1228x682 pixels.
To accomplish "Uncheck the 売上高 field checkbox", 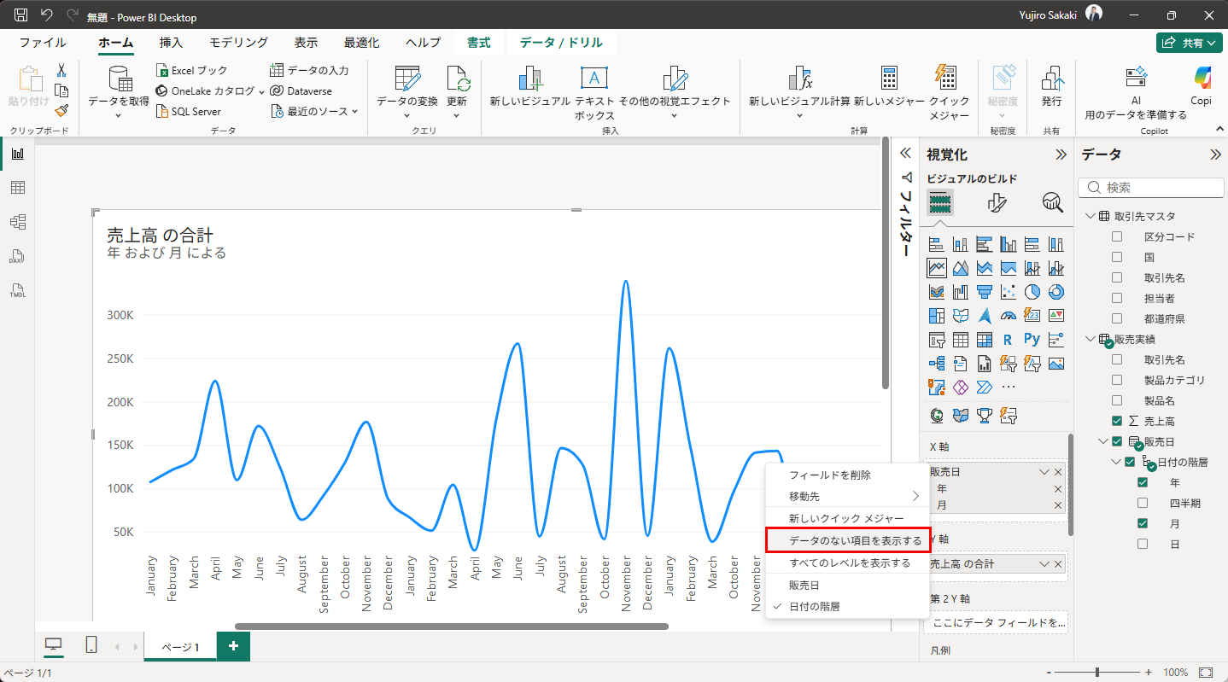I will (1117, 421).
